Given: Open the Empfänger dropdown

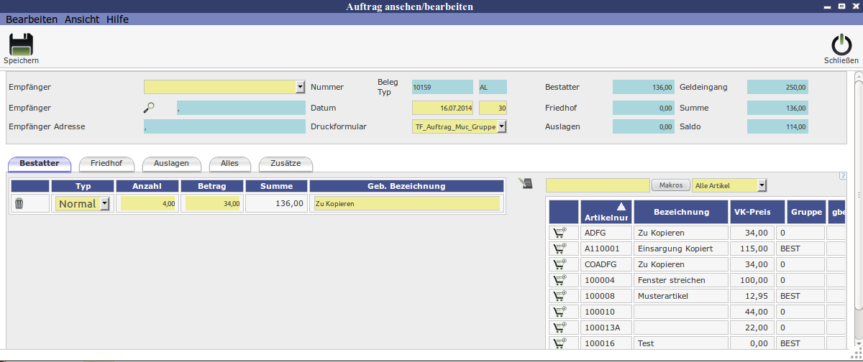Looking at the screenshot, I should point(301,87).
